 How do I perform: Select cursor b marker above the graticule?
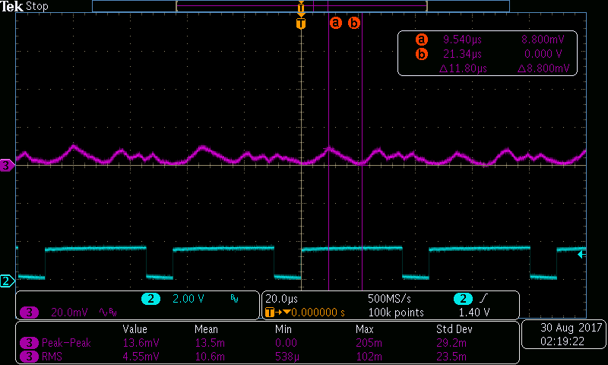pos(354,23)
